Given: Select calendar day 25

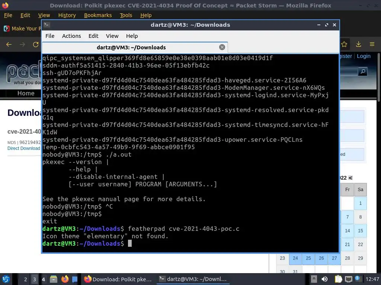Looking at the screenshot, I should [x=308, y=258].
